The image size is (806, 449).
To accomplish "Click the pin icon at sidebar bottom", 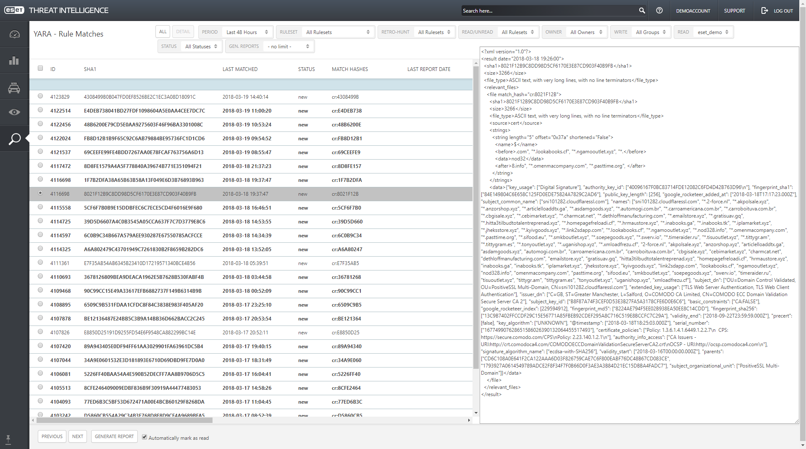I will 8,439.
